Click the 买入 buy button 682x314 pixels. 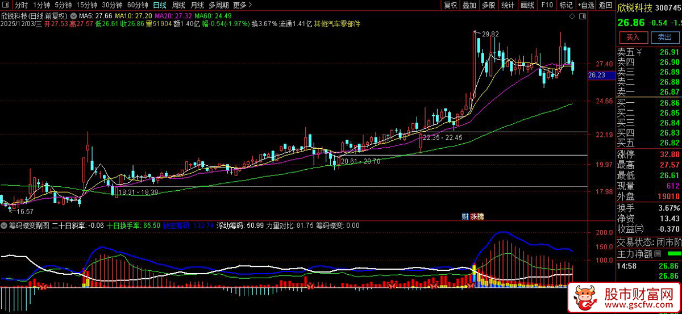(633, 37)
